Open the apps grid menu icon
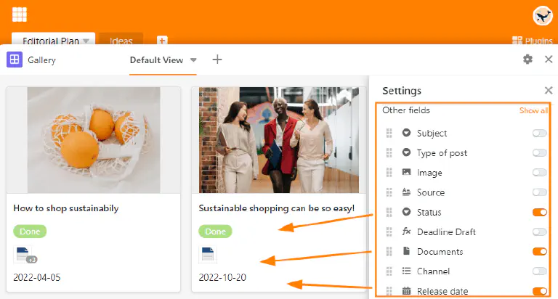Viewport: 558px width, 299px height. 20,15
